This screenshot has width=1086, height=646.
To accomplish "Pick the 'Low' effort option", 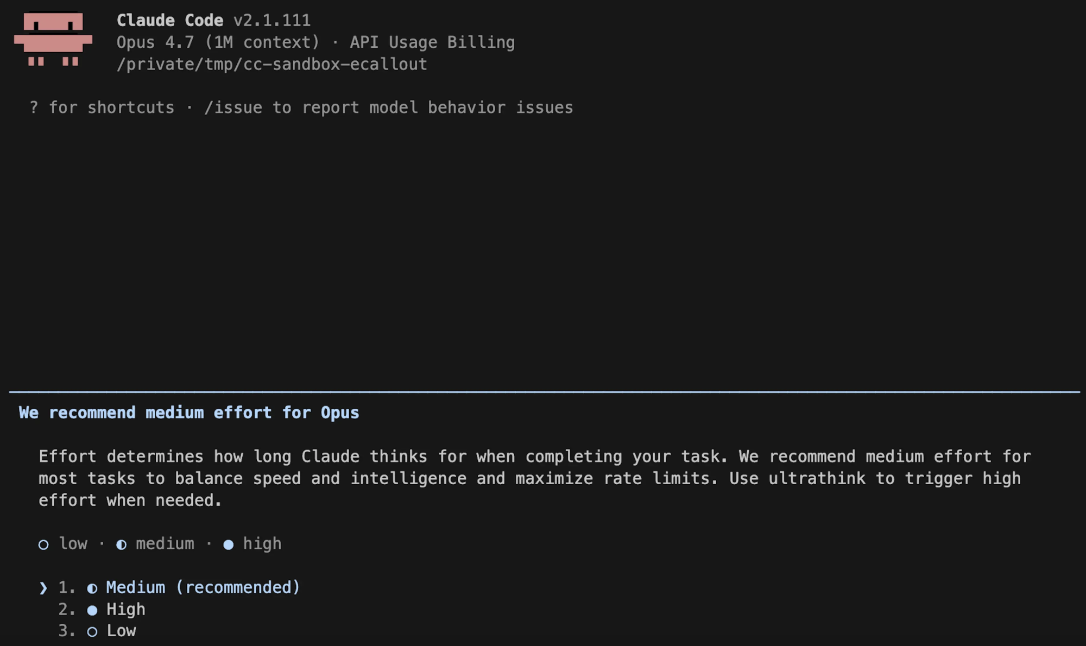I will click(x=121, y=631).
